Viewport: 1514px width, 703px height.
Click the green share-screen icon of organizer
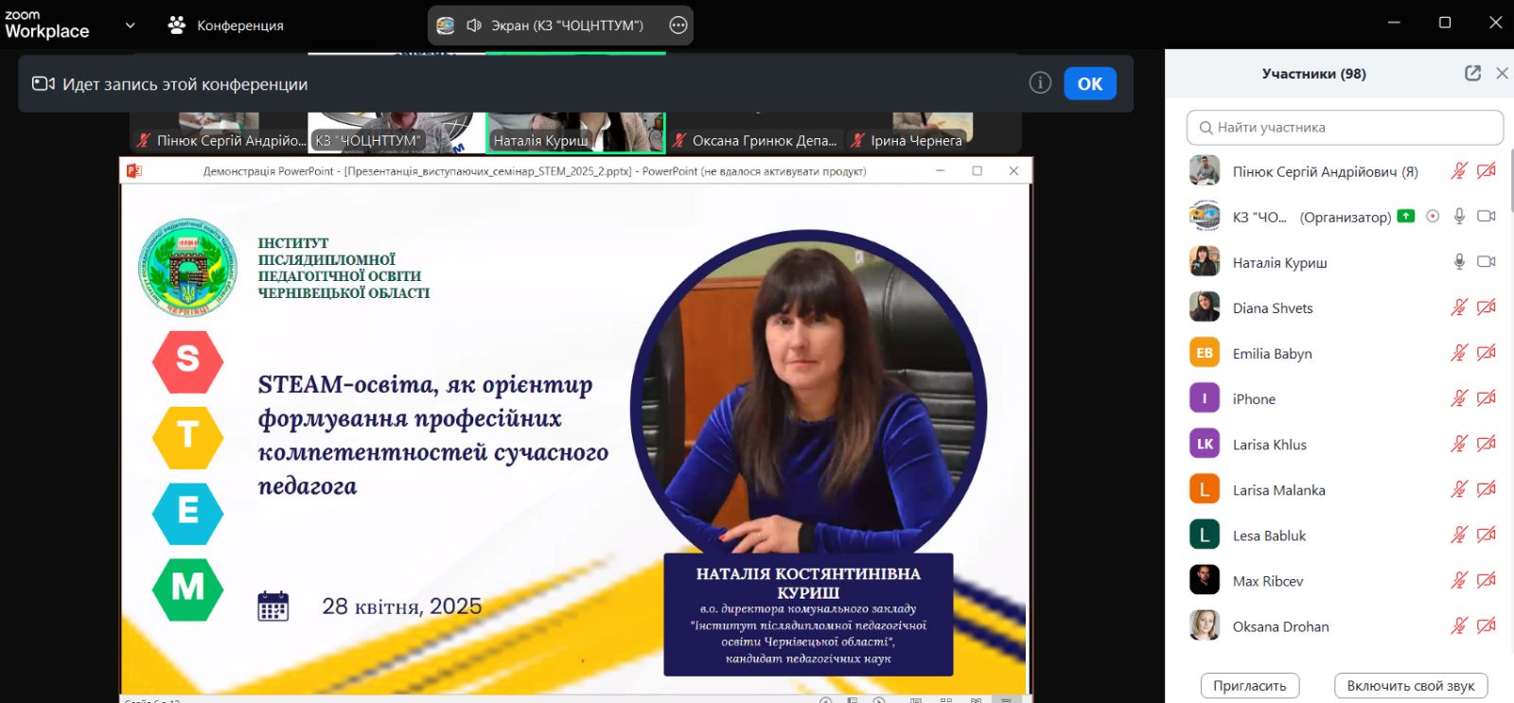pyautogui.click(x=1406, y=216)
